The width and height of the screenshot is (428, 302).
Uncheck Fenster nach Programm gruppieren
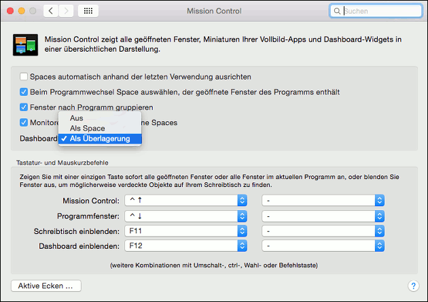(x=24, y=107)
